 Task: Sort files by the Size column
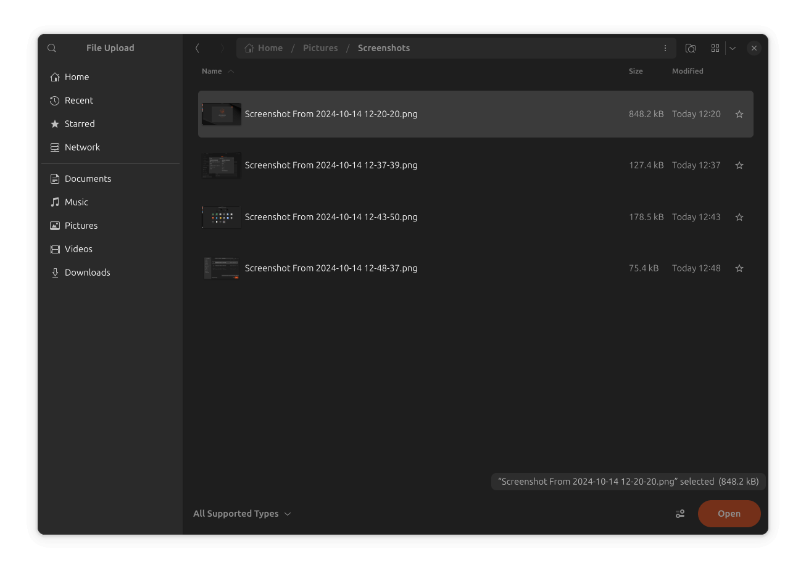(x=635, y=72)
